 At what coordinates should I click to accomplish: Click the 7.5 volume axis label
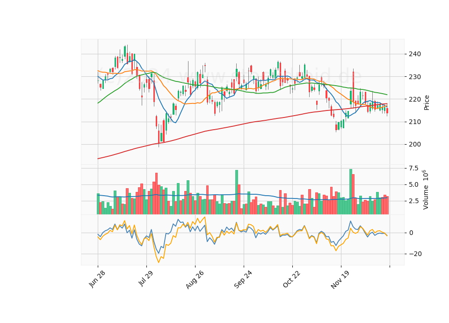point(413,168)
